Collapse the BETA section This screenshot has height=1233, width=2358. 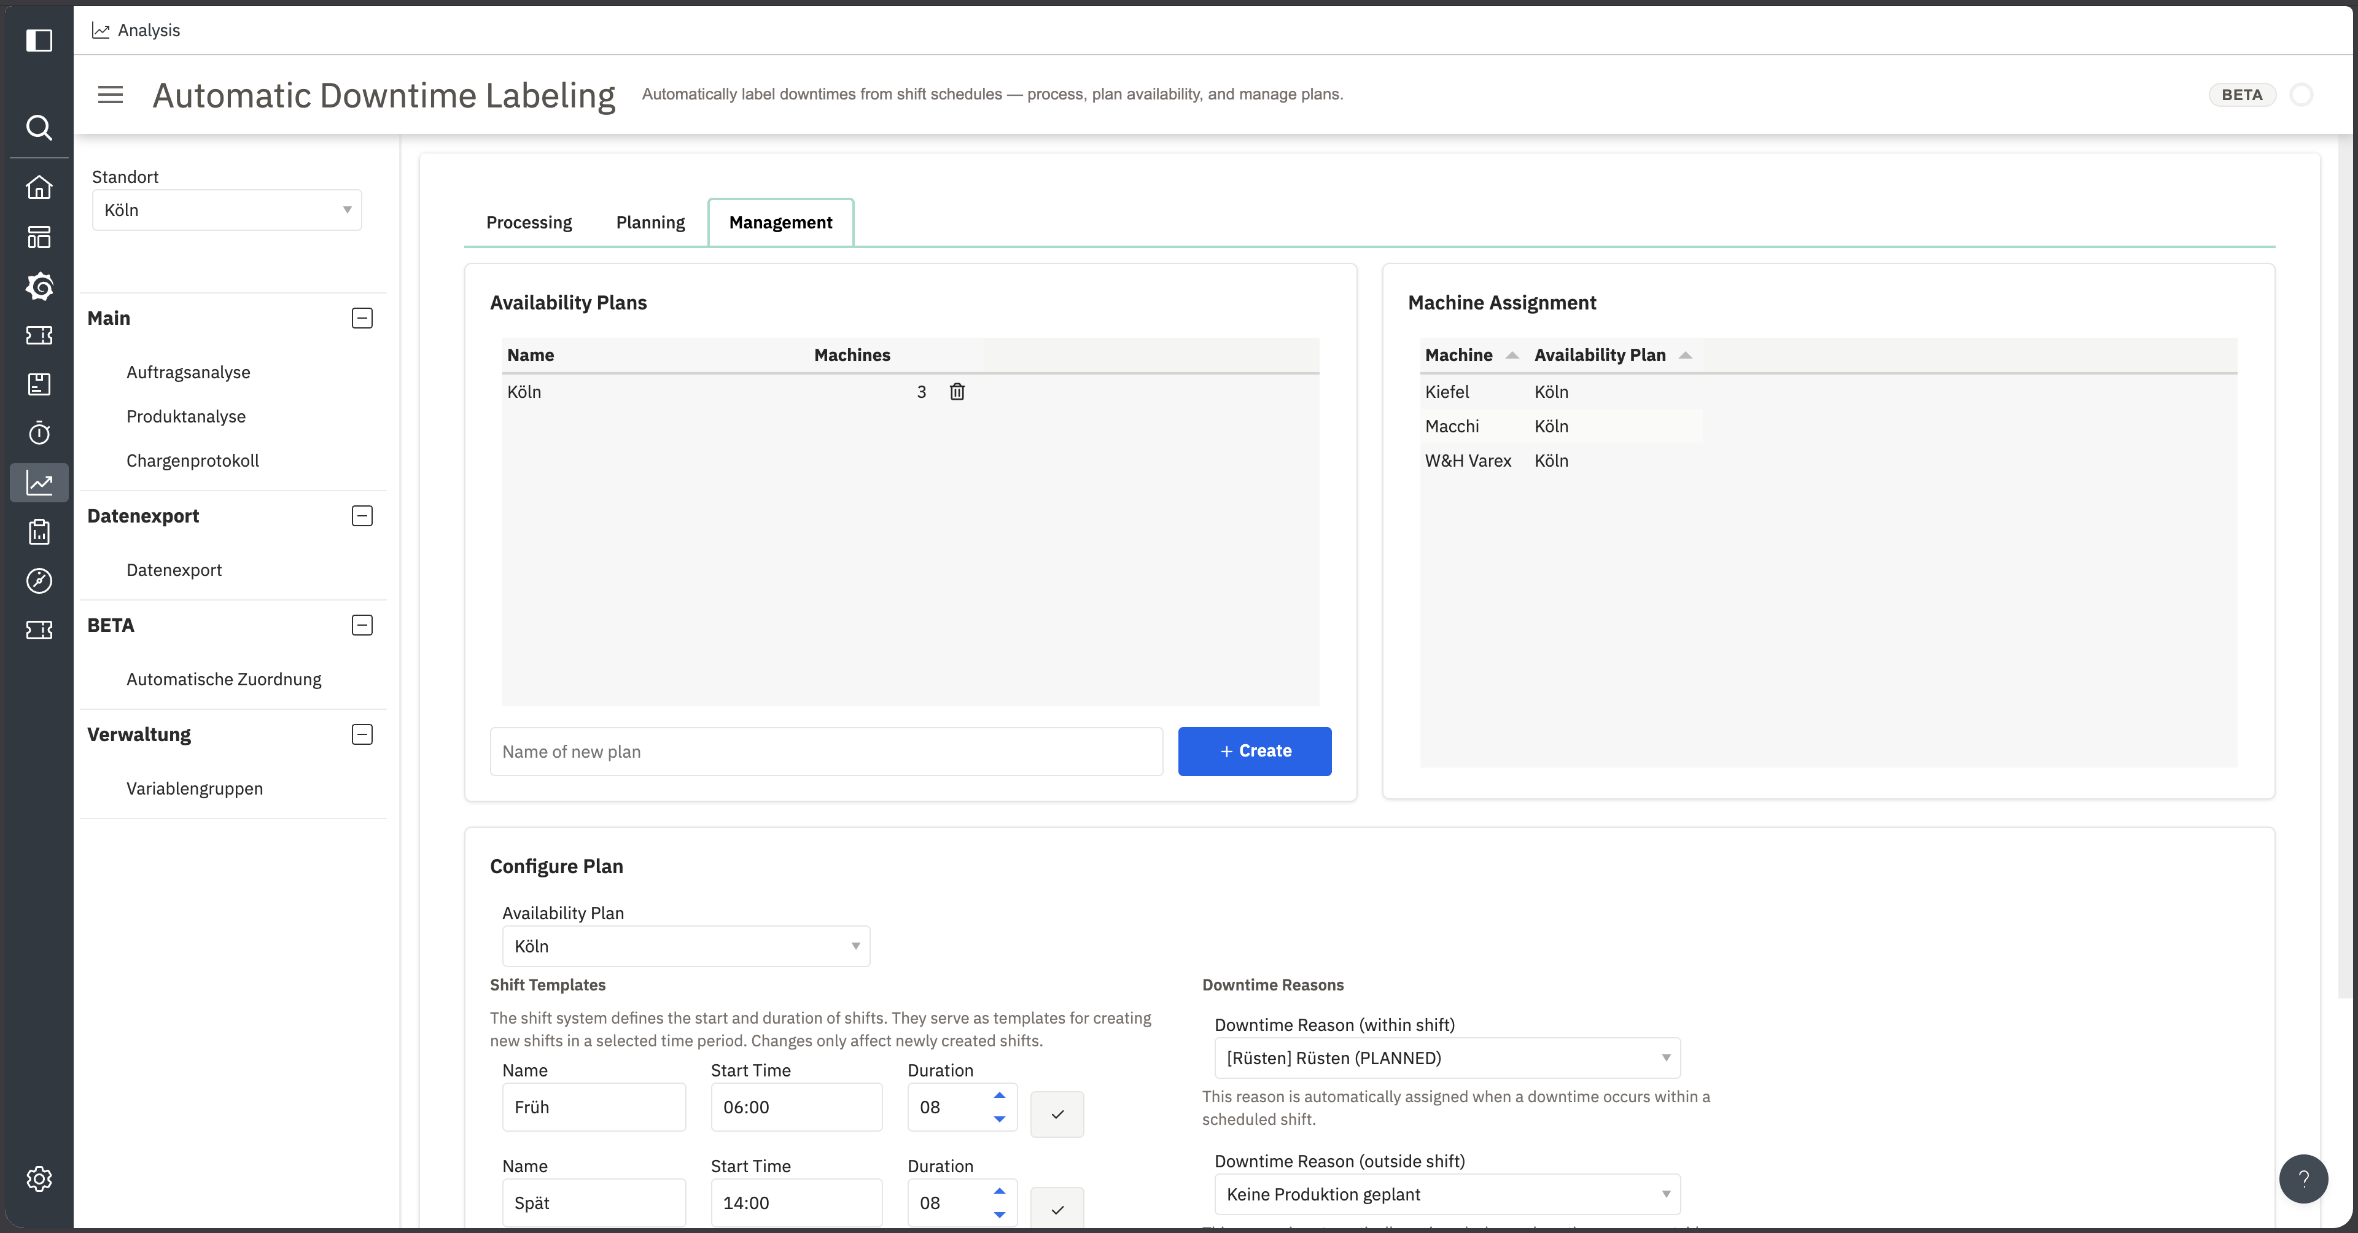pos(362,625)
